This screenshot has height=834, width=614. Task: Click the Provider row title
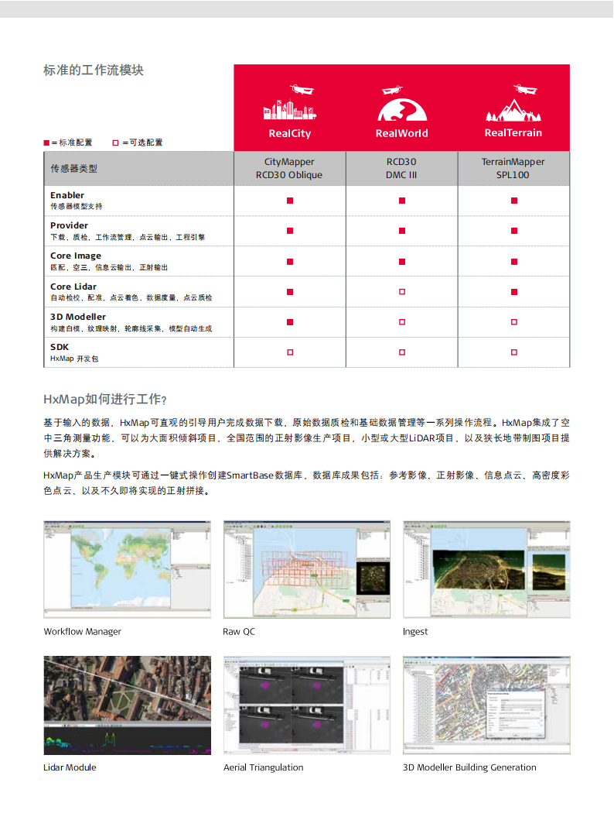click(x=69, y=225)
